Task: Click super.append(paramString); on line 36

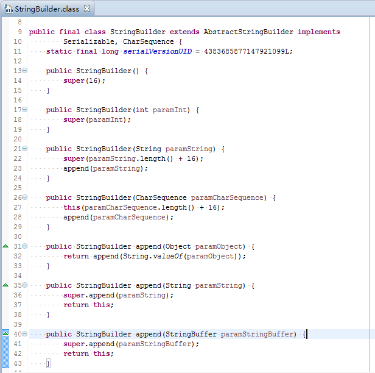Action: pos(118,295)
